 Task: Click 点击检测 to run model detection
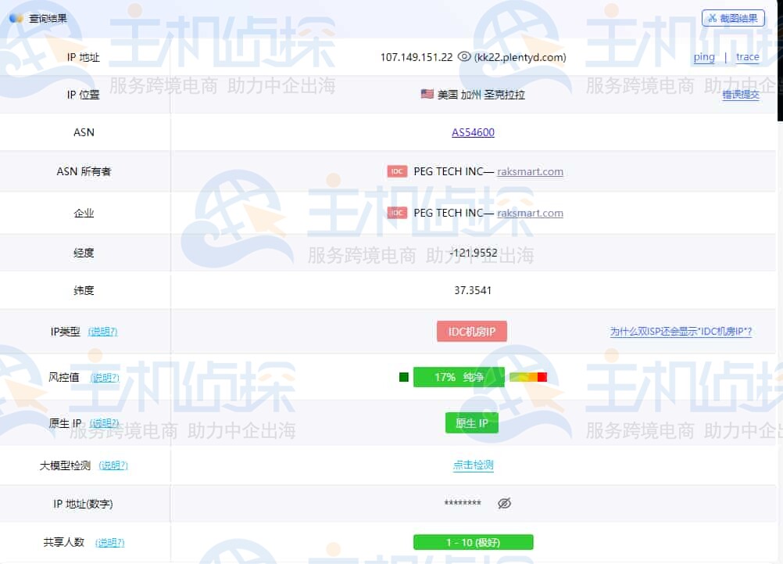point(472,464)
